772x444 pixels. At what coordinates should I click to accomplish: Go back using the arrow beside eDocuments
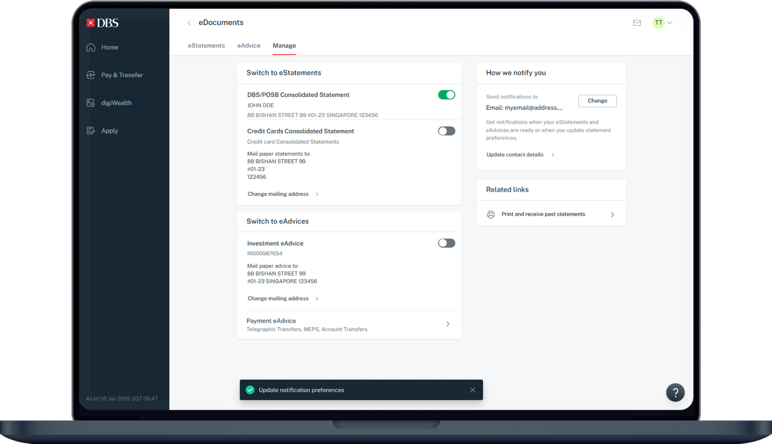point(189,23)
